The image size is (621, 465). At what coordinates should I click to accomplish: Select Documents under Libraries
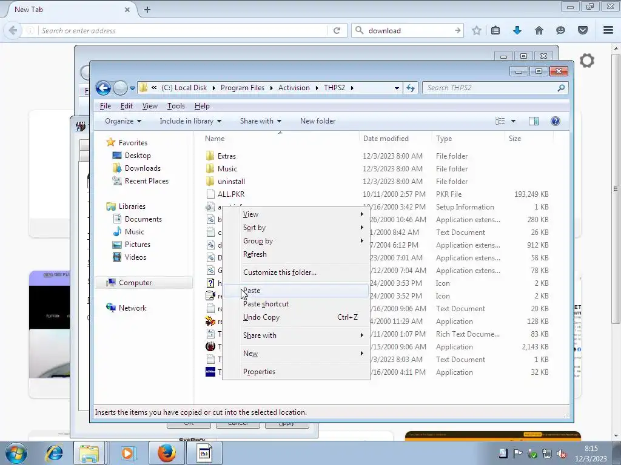click(143, 219)
